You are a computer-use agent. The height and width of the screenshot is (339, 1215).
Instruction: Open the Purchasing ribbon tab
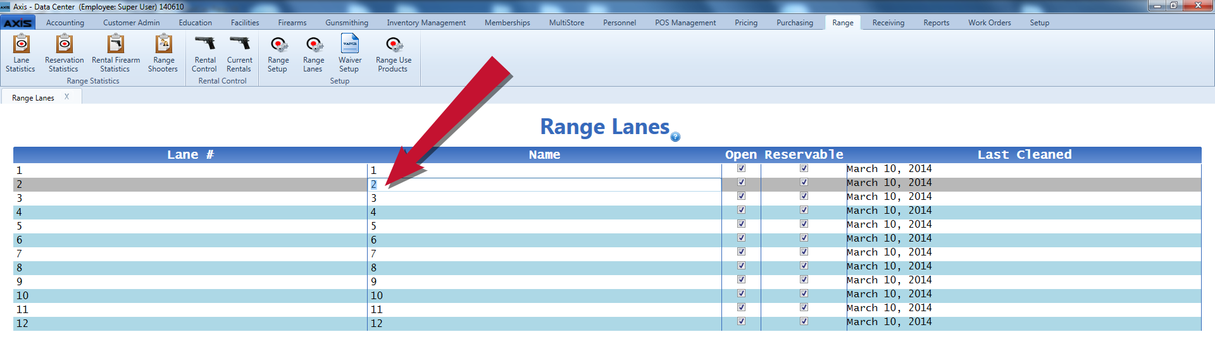795,23
